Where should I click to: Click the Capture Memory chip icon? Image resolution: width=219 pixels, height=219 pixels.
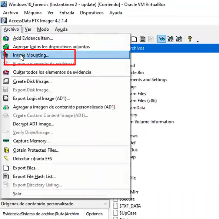6,141
